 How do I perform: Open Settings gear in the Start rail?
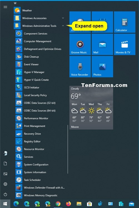pyautogui.click(x=5, y=184)
